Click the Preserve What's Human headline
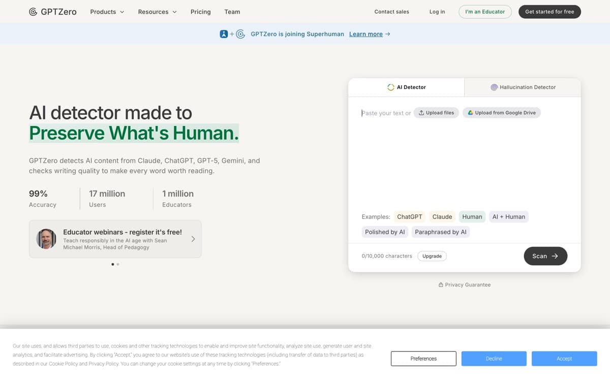The height and width of the screenshot is (381, 610). 134,133
